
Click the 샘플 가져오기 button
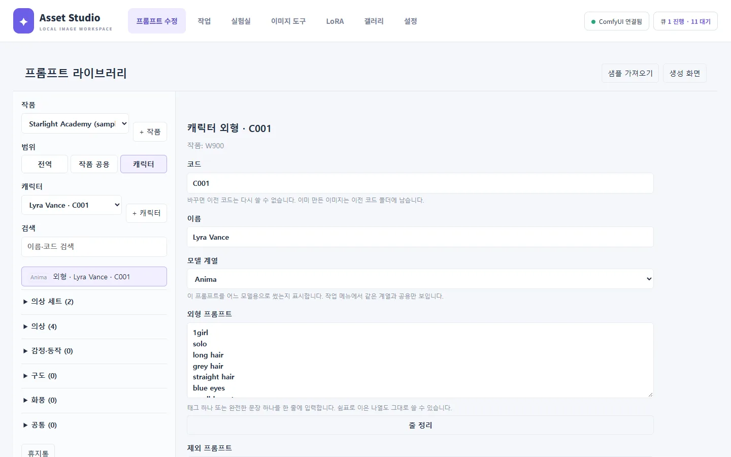tap(630, 73)
